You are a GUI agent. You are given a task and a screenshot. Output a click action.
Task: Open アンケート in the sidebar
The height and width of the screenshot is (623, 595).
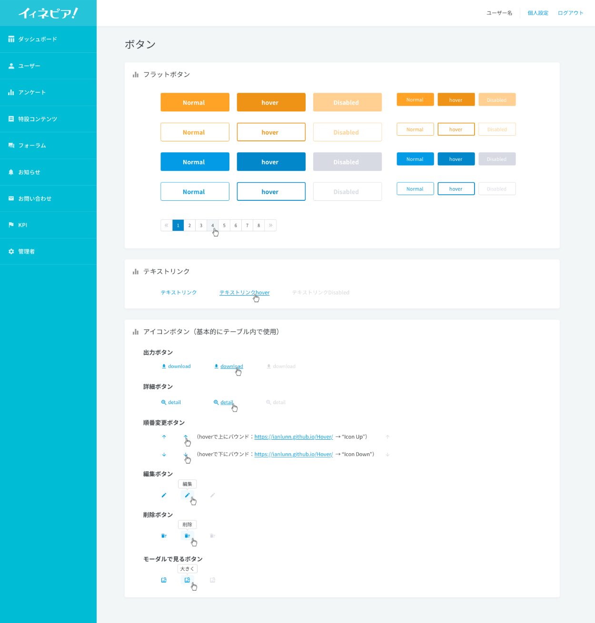(32, 92)
